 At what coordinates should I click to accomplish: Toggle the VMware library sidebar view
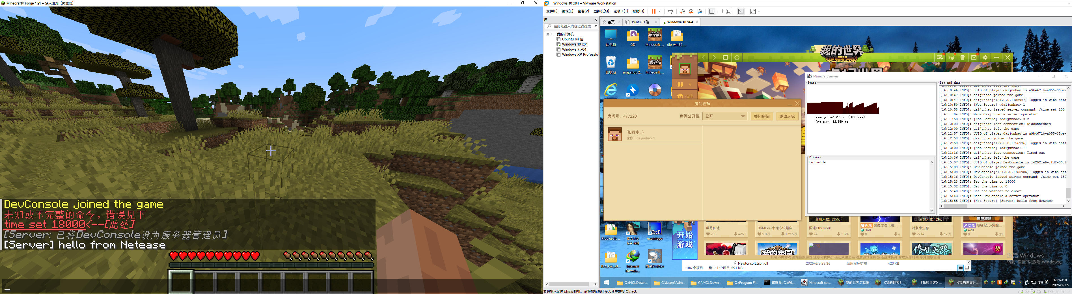coord(712,11)
